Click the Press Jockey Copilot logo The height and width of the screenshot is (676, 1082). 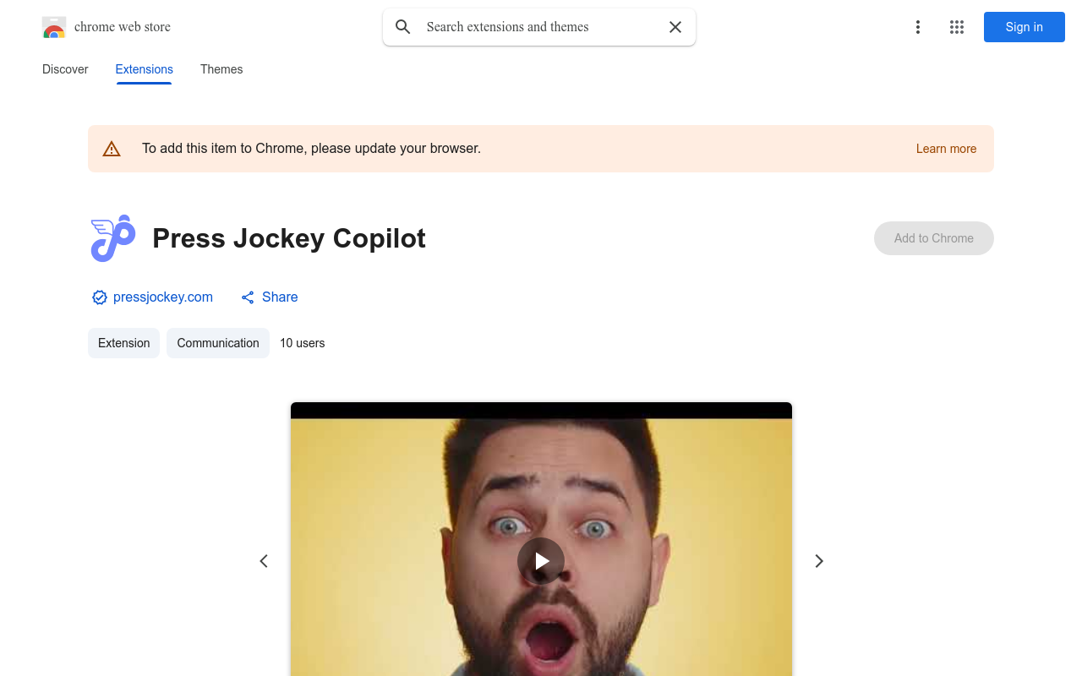[x=113, y=238]
